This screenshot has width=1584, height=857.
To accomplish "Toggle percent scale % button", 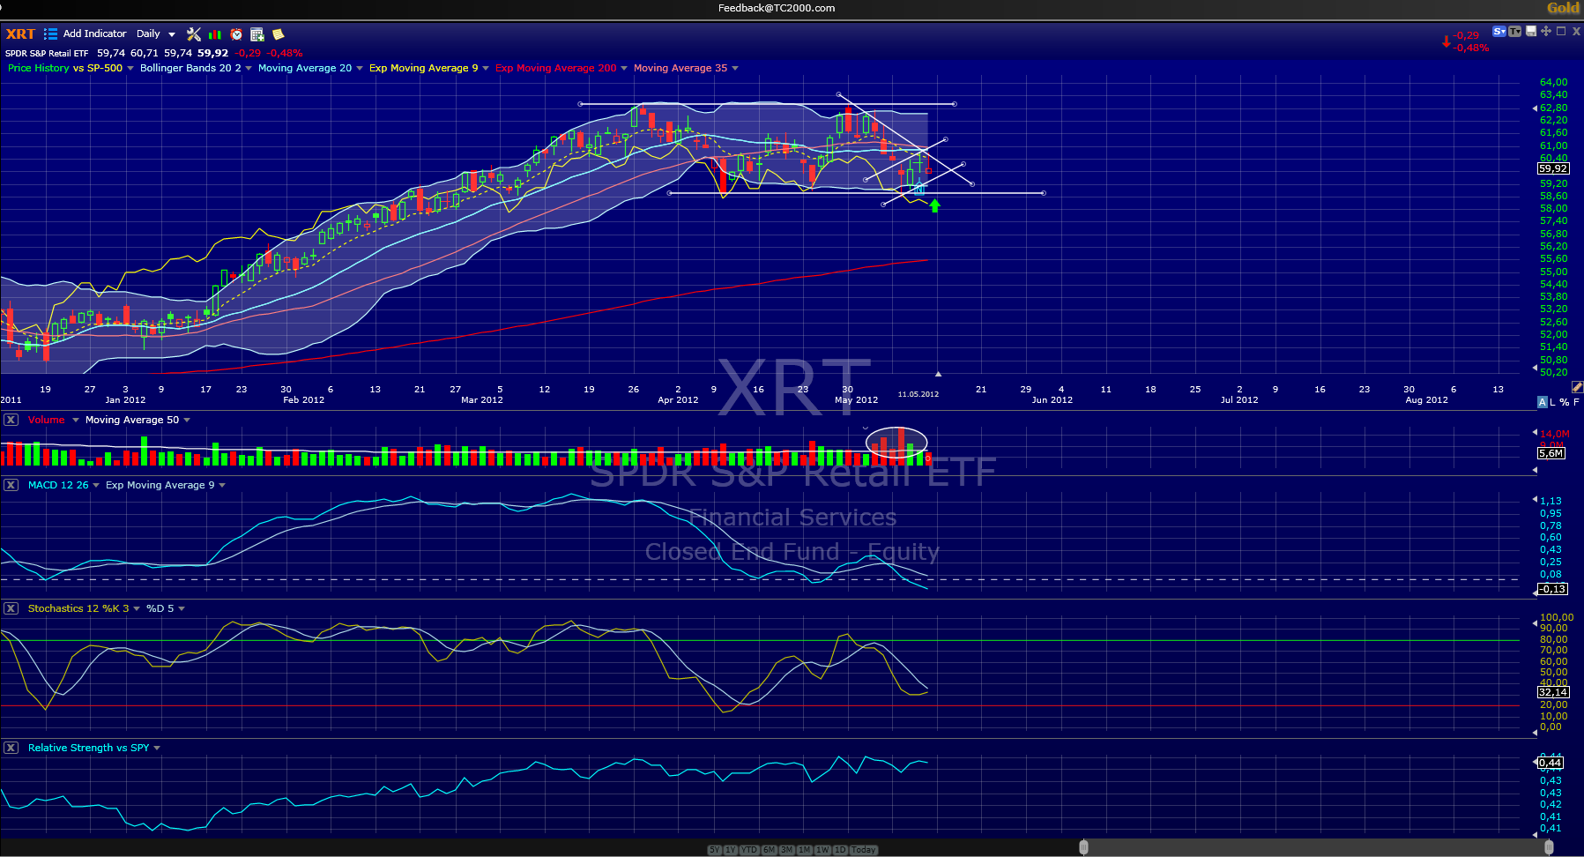I will coord(1565,402).
